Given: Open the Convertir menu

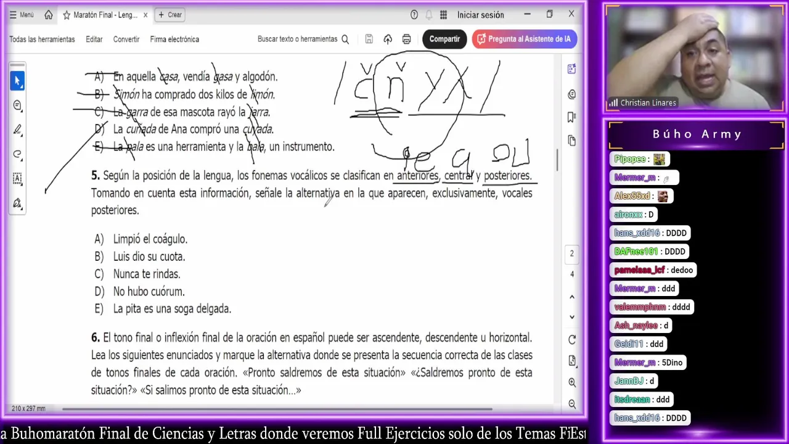Looking at the screenshot, I should [x=126, y=39].
